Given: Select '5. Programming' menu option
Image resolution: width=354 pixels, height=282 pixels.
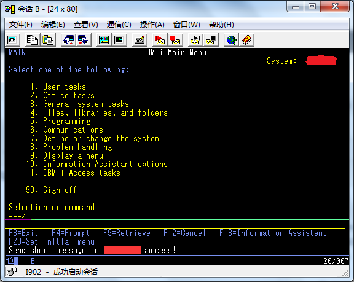Looking at the screenshot, I should tap(60, 121).
